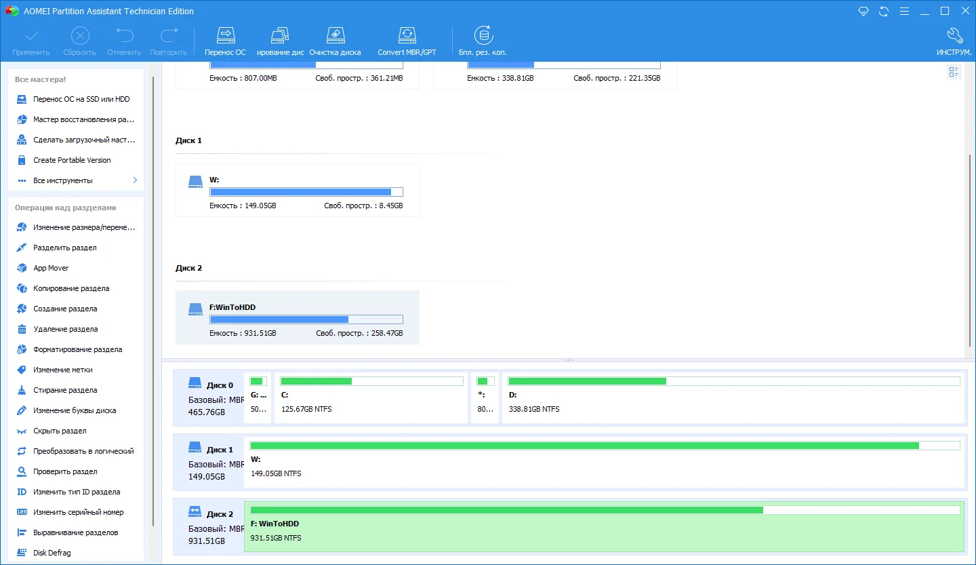The image size is (976, 565).
Task: Open the disk cloning toolbar tool
Action: point(280,42)
